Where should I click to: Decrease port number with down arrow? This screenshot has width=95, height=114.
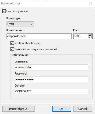90,37
